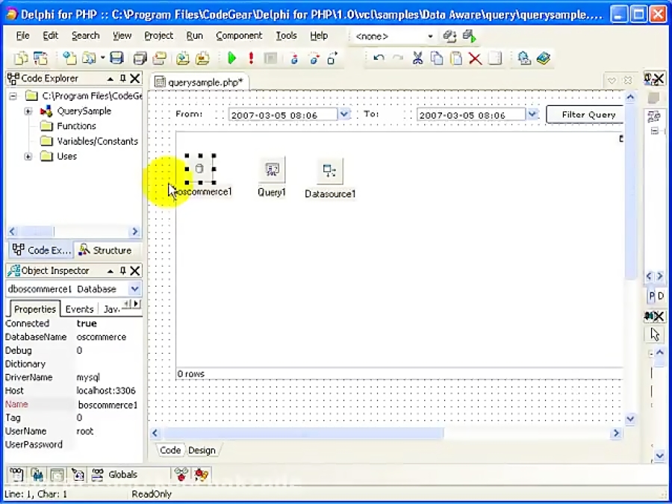Click the Undo toolbar icon
Image resolution: width=672 pixels, height=504 pixels.
pyautogui.click(x=378, y=58)
